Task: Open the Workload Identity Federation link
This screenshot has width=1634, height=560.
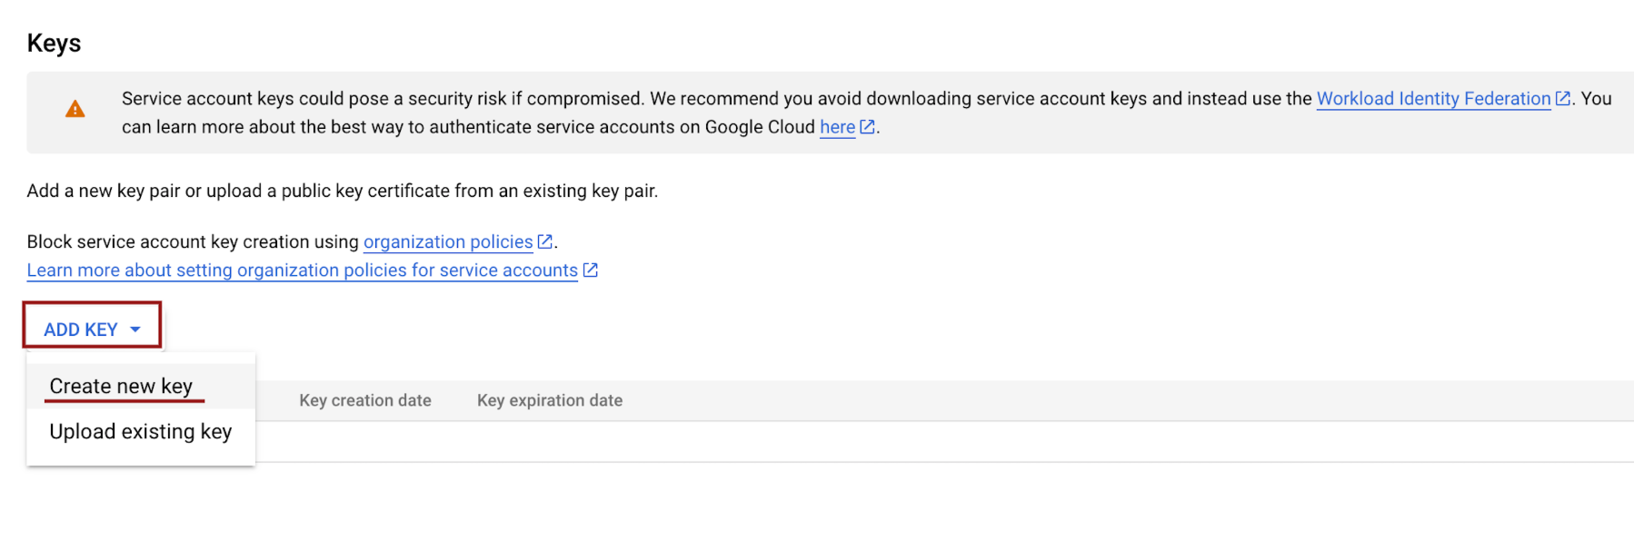Action: [x=1432, y=99]
